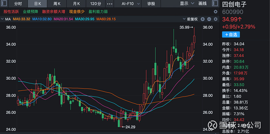
Task: Click the 融资余额大增 tag
Action: pyautogui.click(x=54, y=12)
